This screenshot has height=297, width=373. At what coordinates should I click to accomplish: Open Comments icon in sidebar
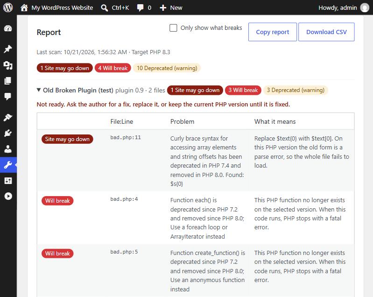pos(8,96)
